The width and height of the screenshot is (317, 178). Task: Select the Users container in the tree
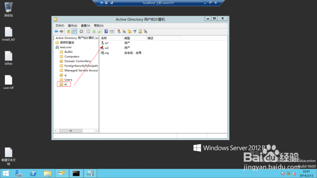(x=66, y=79)
